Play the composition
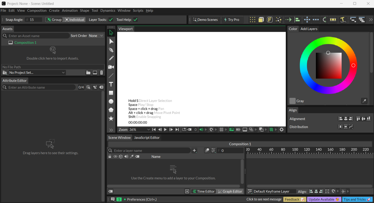The image size is (374, 203). [x=165, y=130]
